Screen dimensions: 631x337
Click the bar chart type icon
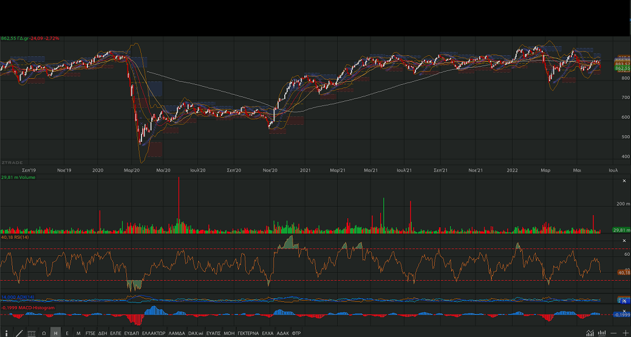pos(601,333)
